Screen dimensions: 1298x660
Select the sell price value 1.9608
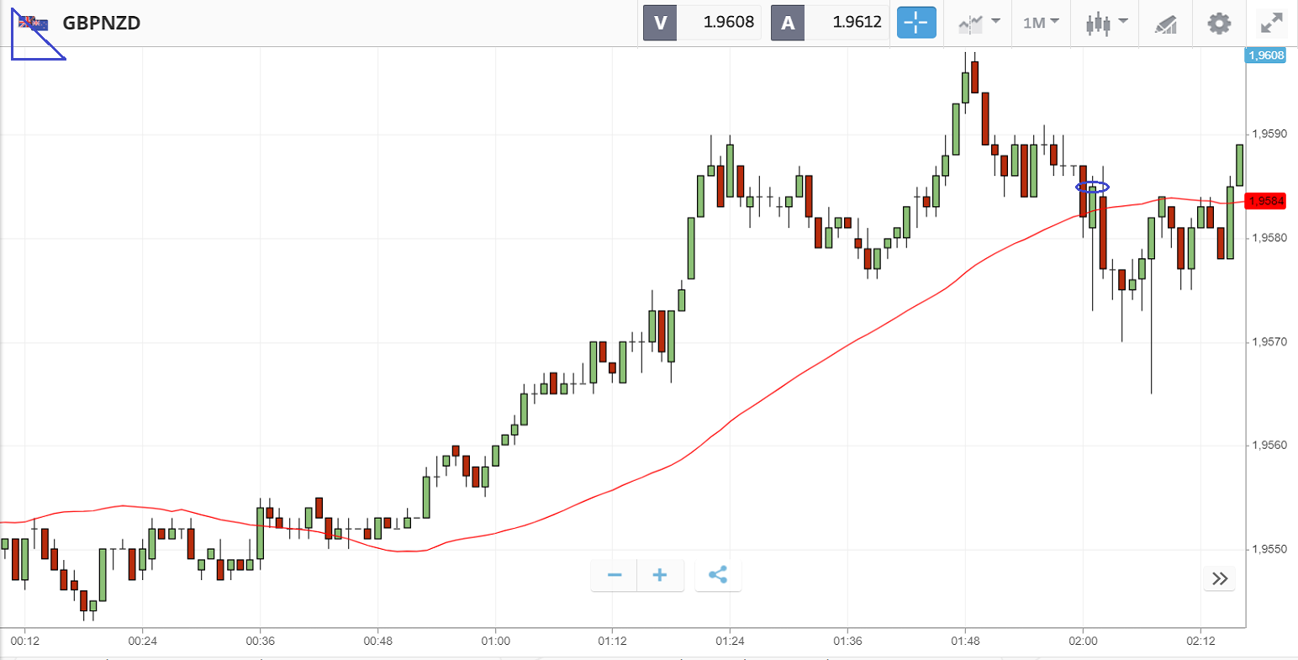pyautogui.click(x=728, y=23)
